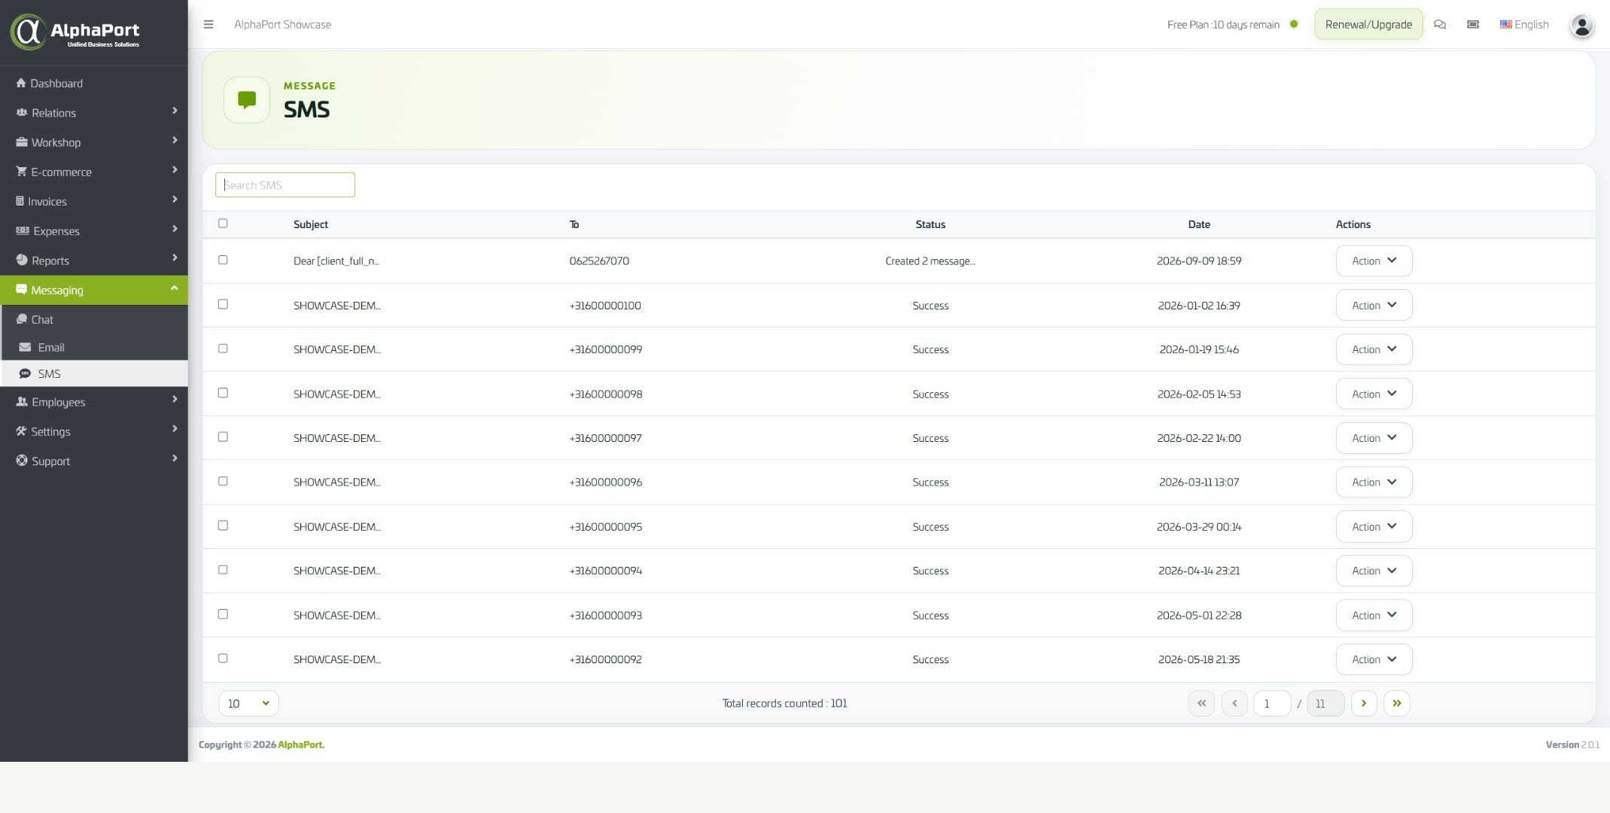Click the green SMS message icon in page header
Screen dimensions: 1610x813
pos(247,99)
